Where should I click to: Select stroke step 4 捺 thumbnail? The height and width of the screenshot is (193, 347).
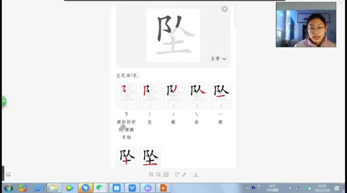[x=197, y=95]
